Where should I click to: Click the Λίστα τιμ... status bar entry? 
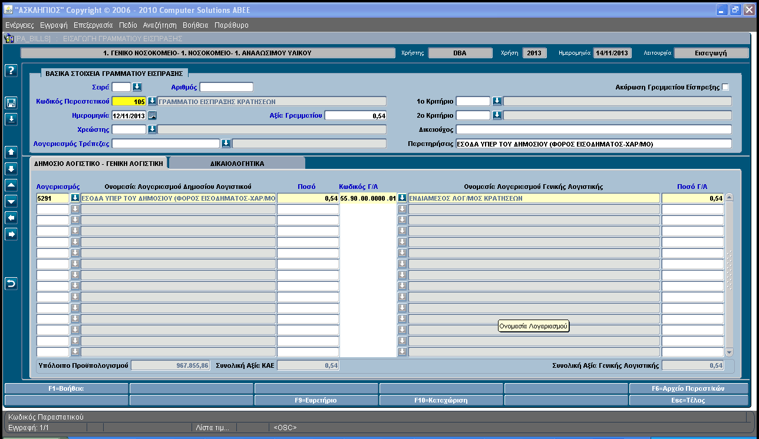[213, 427]
